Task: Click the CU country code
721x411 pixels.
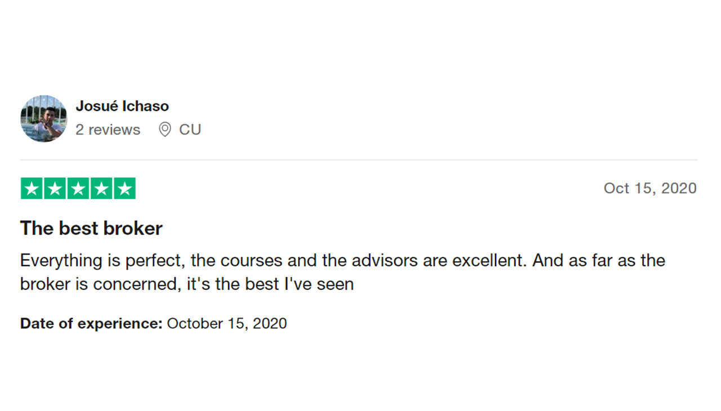Action: (x=190, y=129)
